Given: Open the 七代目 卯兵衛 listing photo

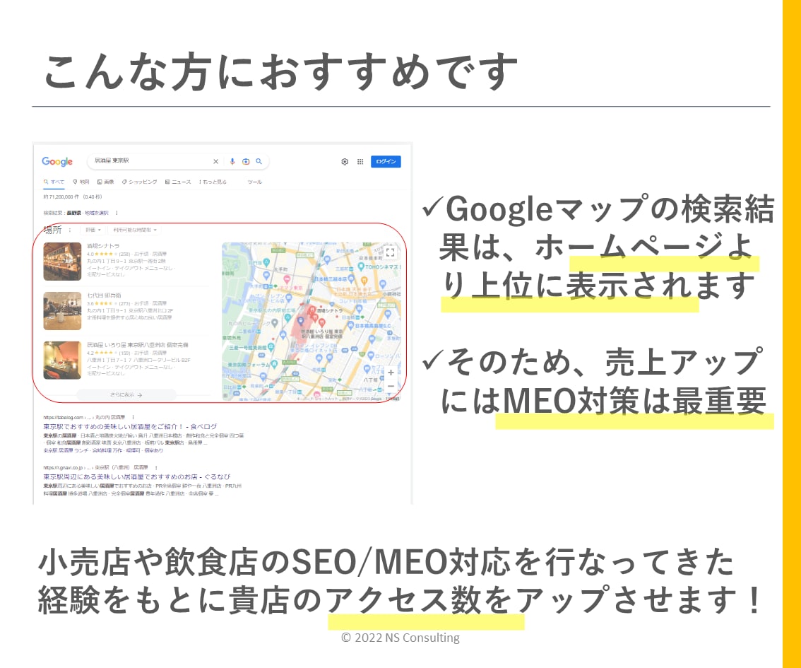Looking at the screenshot, I should click(62, 311).
